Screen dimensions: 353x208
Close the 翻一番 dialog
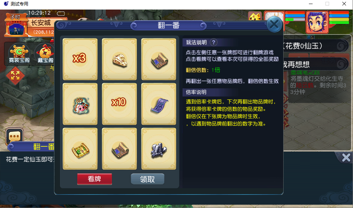tap(274, 24)
